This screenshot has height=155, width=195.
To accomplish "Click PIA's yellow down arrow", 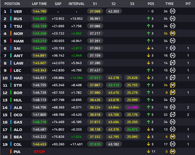I will (149, 151).
